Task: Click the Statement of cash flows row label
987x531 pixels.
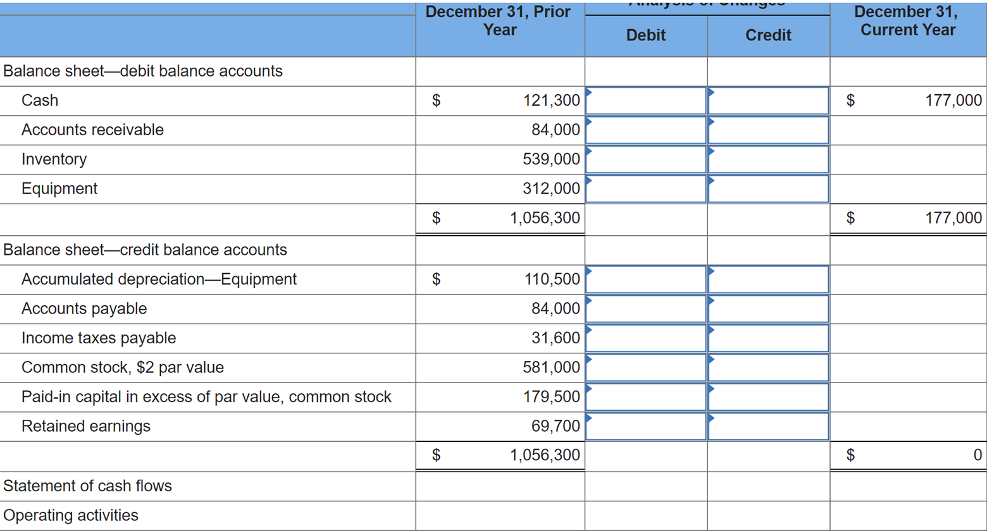Action: [x=88, y=485]
